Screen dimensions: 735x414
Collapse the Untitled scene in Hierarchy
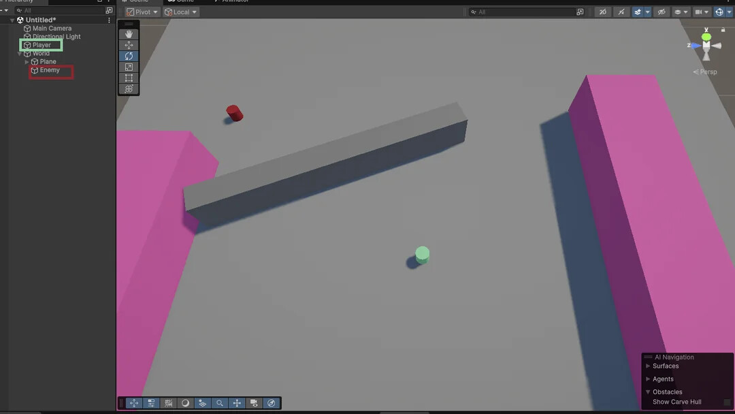(12, 20)
